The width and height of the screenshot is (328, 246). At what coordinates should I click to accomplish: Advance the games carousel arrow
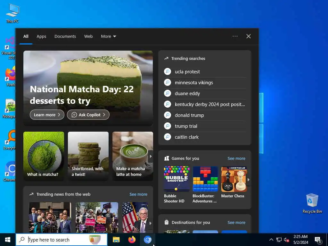(x=249, y=179)
